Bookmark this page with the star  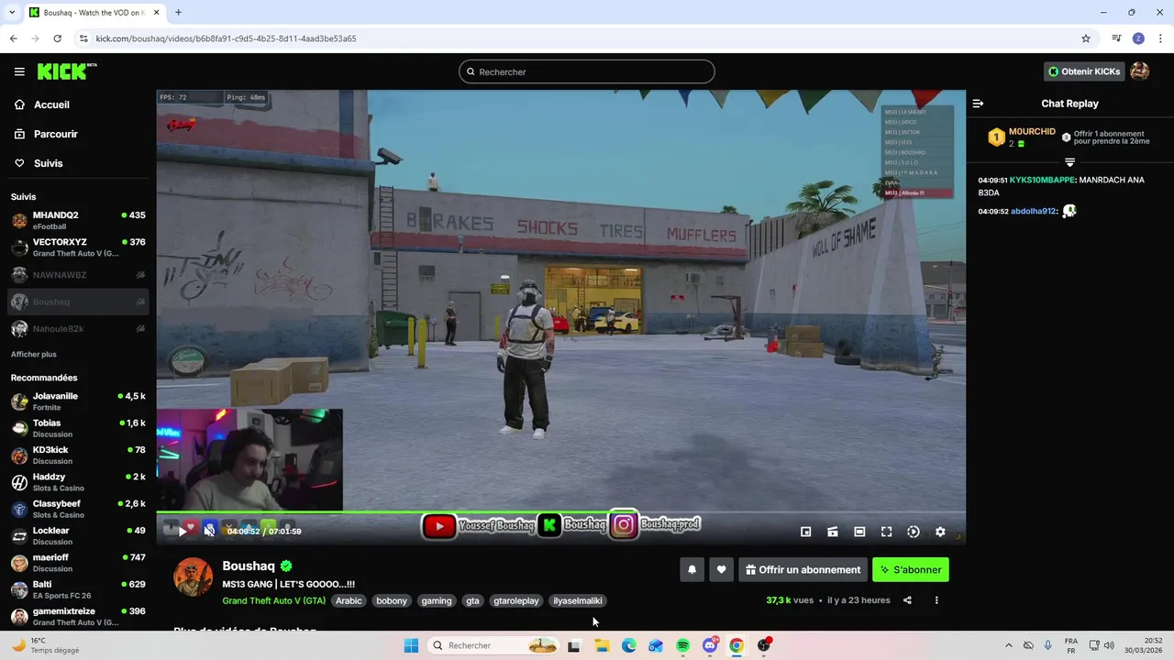[x=1086, y=38]
